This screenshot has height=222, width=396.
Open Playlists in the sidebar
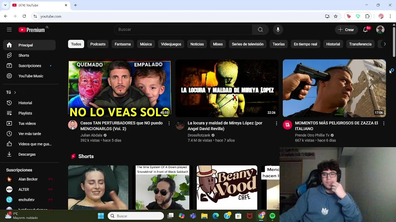(x=30, y=113)
